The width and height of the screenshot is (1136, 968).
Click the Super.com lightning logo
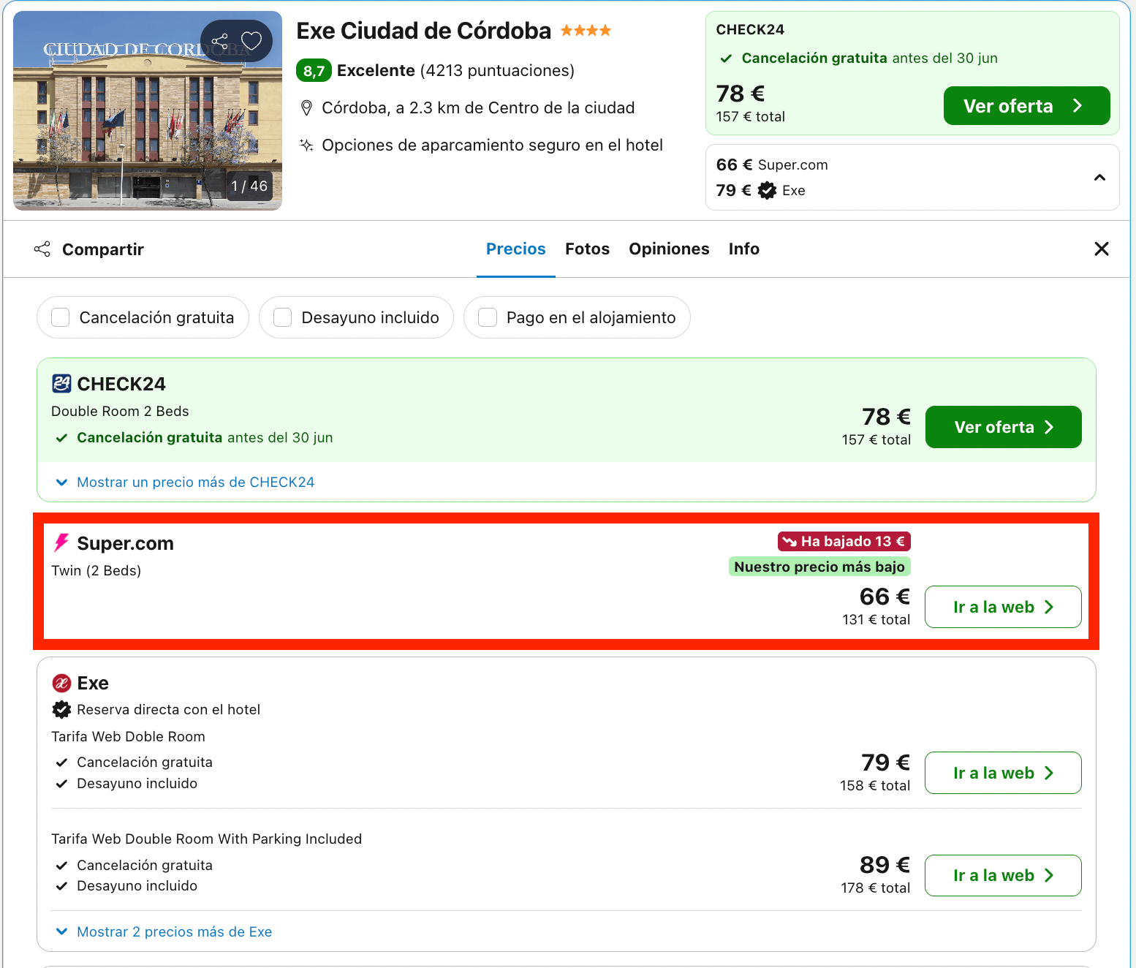[x=61, y=542]
